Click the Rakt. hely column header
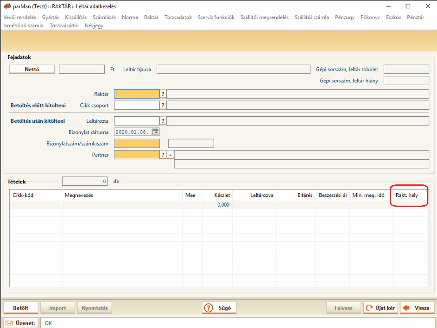 (x=410, y=196)
